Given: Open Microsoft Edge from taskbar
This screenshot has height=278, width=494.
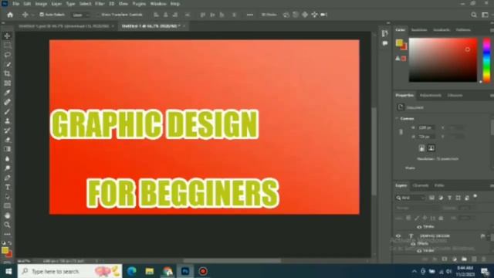Looking at the screenshot, I should pos(132,271).
